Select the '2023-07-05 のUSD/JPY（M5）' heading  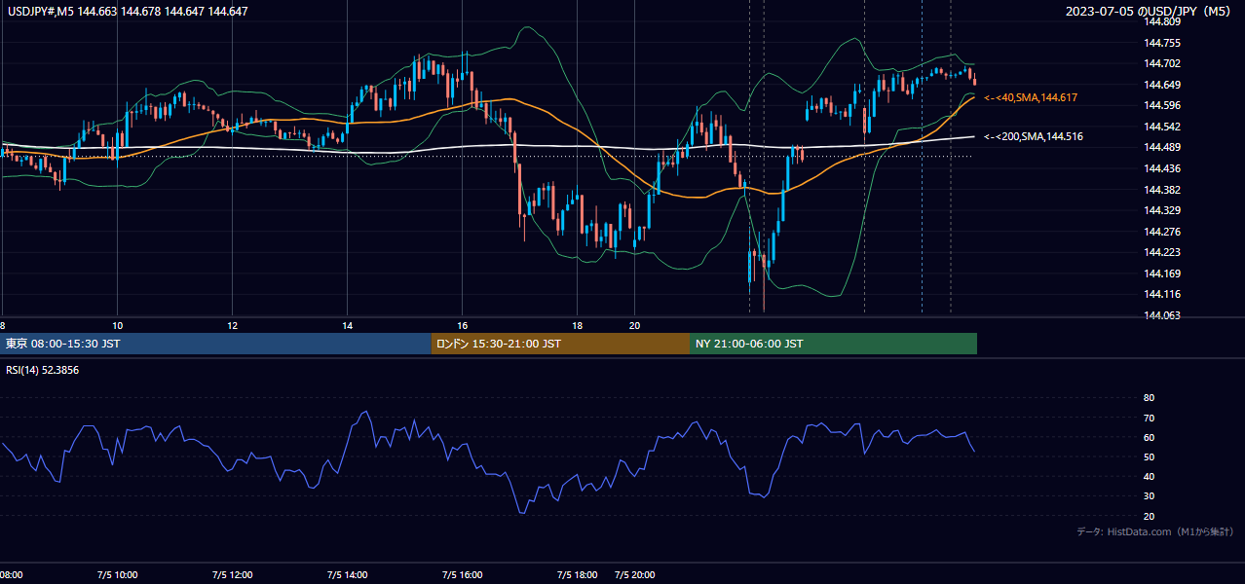[x=1150, y=11]
